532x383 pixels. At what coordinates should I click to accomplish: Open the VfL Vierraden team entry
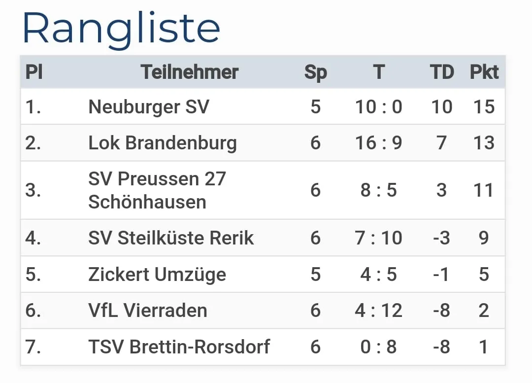148,311
